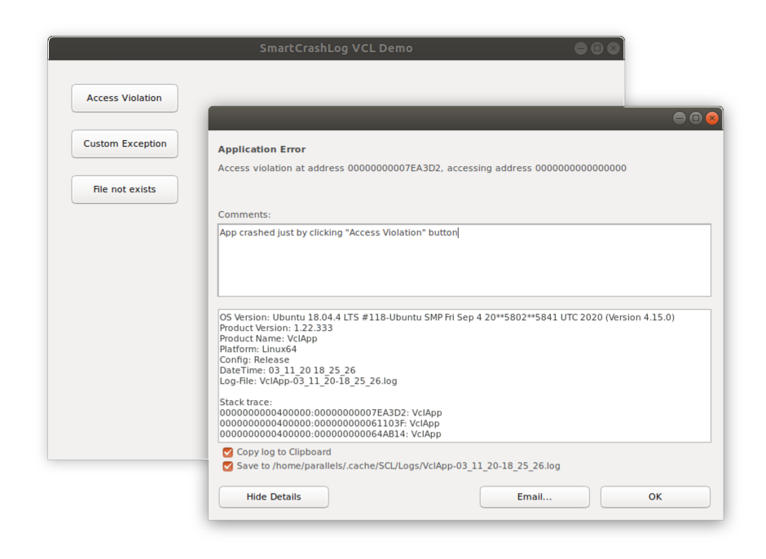Click the stack trace line ending 7EA3D2: VclApp

(331, 413)
